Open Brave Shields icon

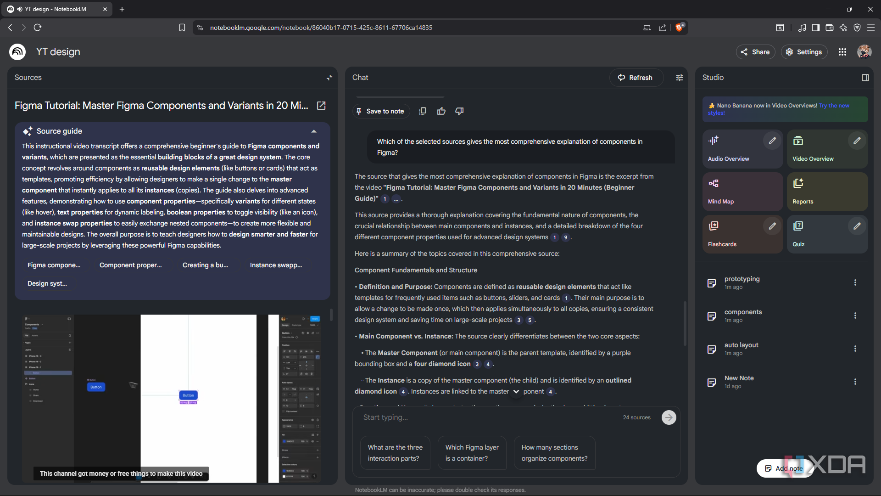point(680,28)
